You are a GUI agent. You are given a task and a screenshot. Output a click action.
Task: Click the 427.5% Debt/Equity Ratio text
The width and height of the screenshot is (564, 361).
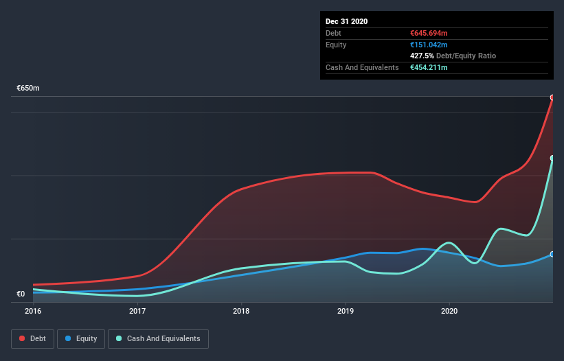(x=453, y=56)
